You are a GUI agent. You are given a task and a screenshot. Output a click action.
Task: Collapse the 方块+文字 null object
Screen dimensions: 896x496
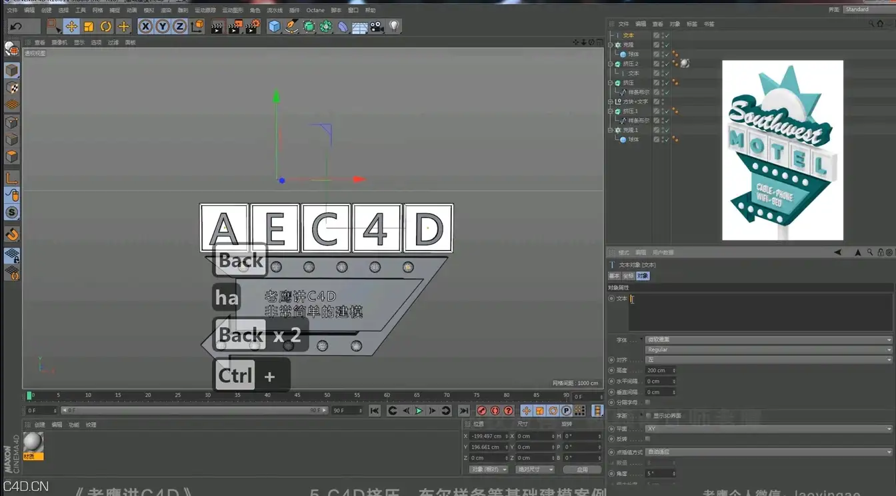click(x=610, y=102)
